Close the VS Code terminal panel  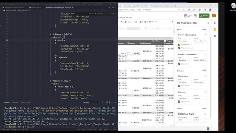[x=115, y=102]
